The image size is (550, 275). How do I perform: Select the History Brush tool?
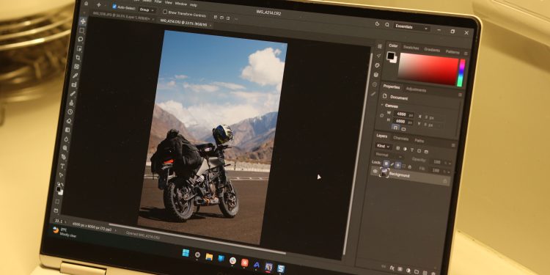point(70,112)
